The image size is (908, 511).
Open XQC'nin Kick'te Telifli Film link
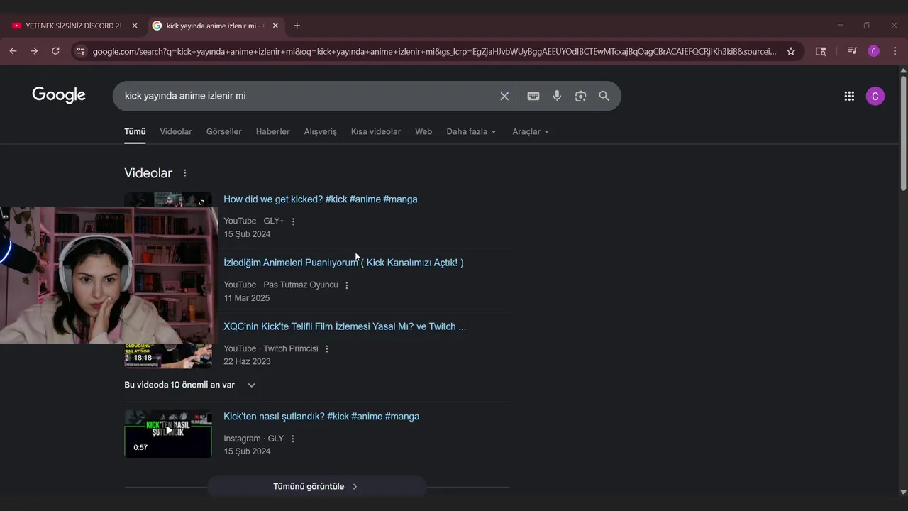tap(345, 327)
